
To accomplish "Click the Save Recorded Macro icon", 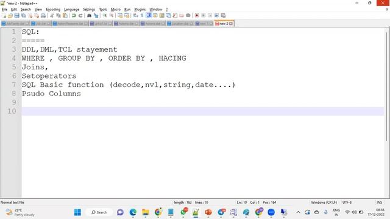I will pyautogui.click(x=223, y=16).
